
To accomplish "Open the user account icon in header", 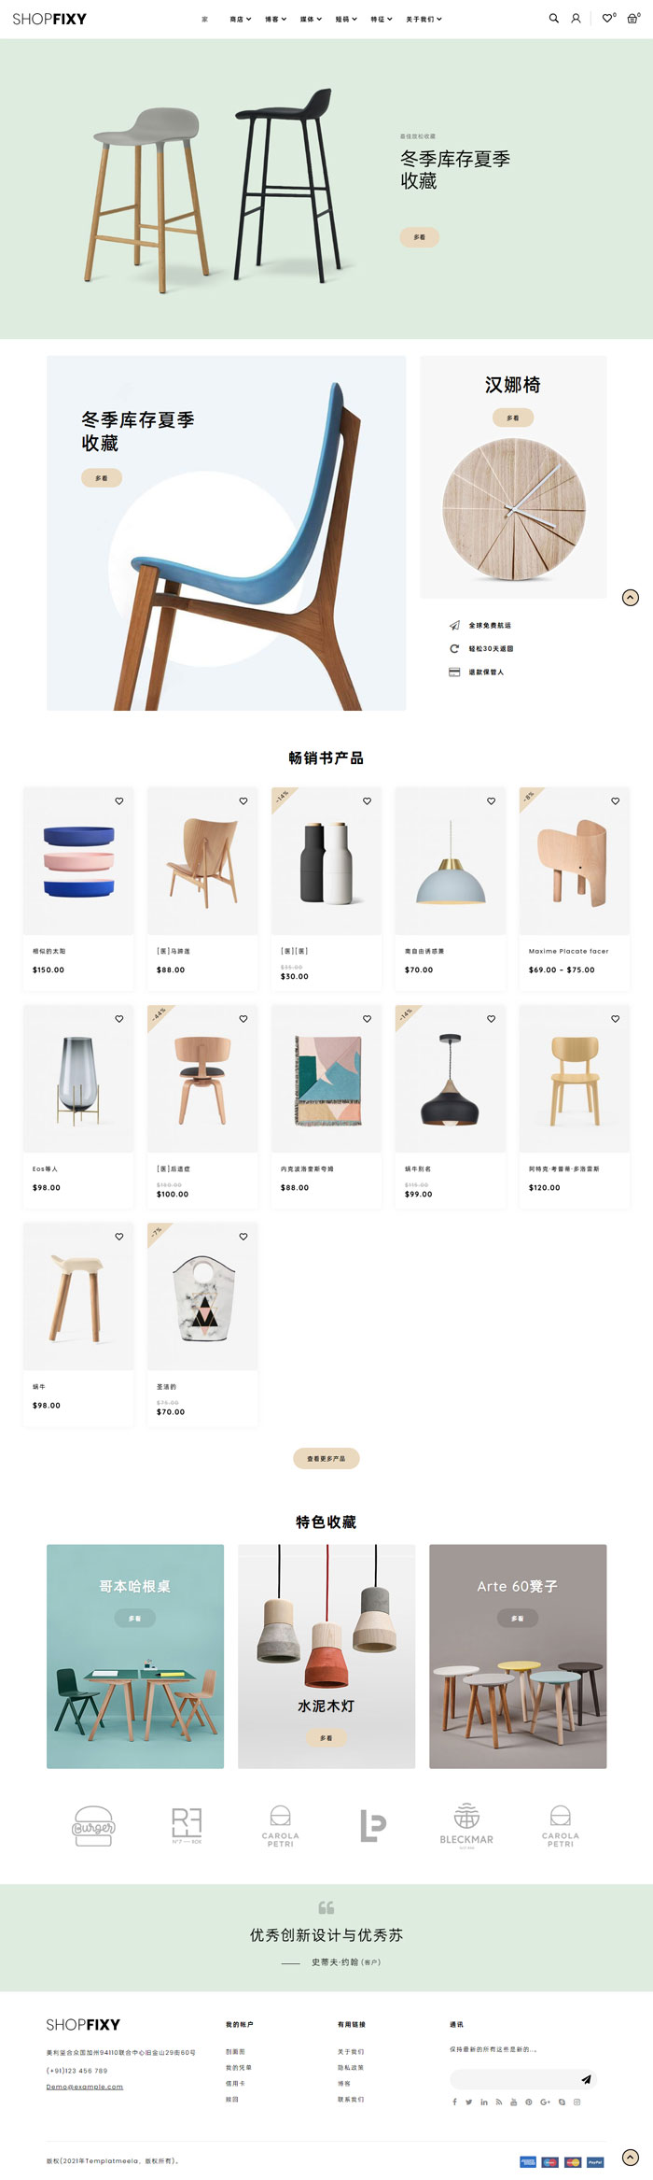I will (x=576, y=19).
